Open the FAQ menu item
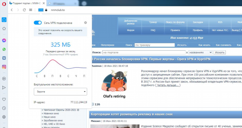Screen dimensions: 242x128 pos(153,30)
